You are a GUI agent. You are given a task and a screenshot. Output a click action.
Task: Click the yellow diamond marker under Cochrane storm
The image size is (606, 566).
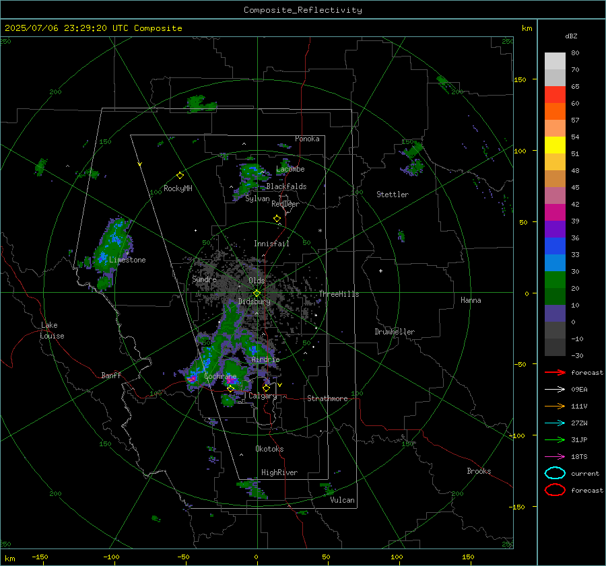click(x=230, y=389)
